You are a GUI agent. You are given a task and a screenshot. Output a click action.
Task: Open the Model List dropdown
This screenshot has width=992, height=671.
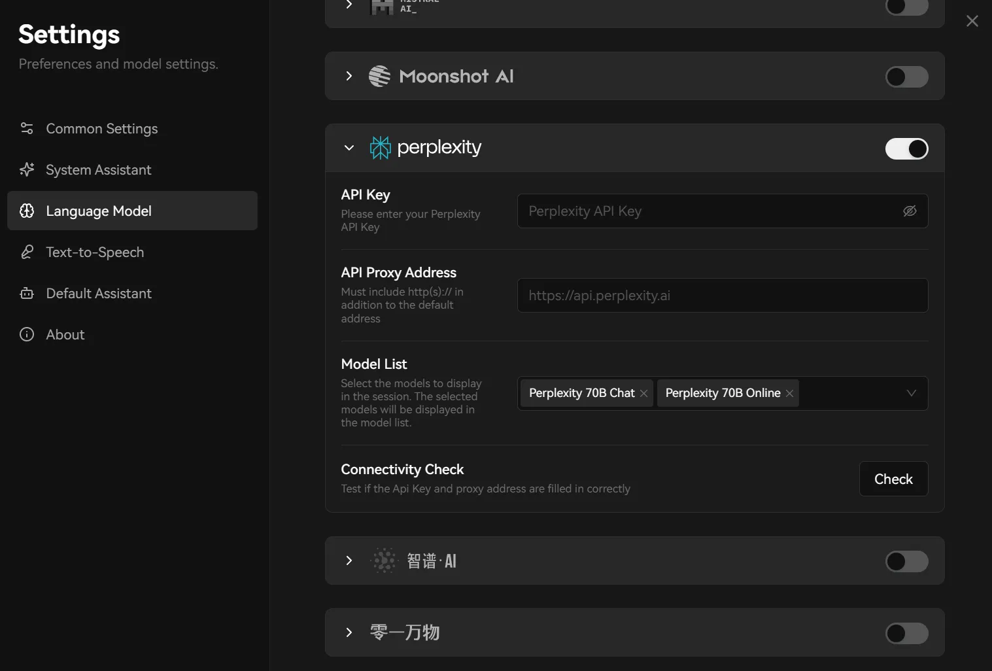(911, 393)
